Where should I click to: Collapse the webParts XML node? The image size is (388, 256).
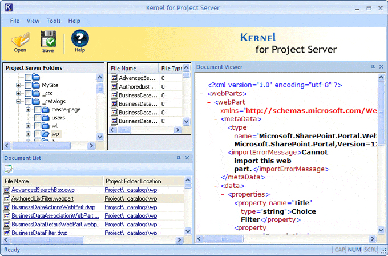[x=202, y=94]
